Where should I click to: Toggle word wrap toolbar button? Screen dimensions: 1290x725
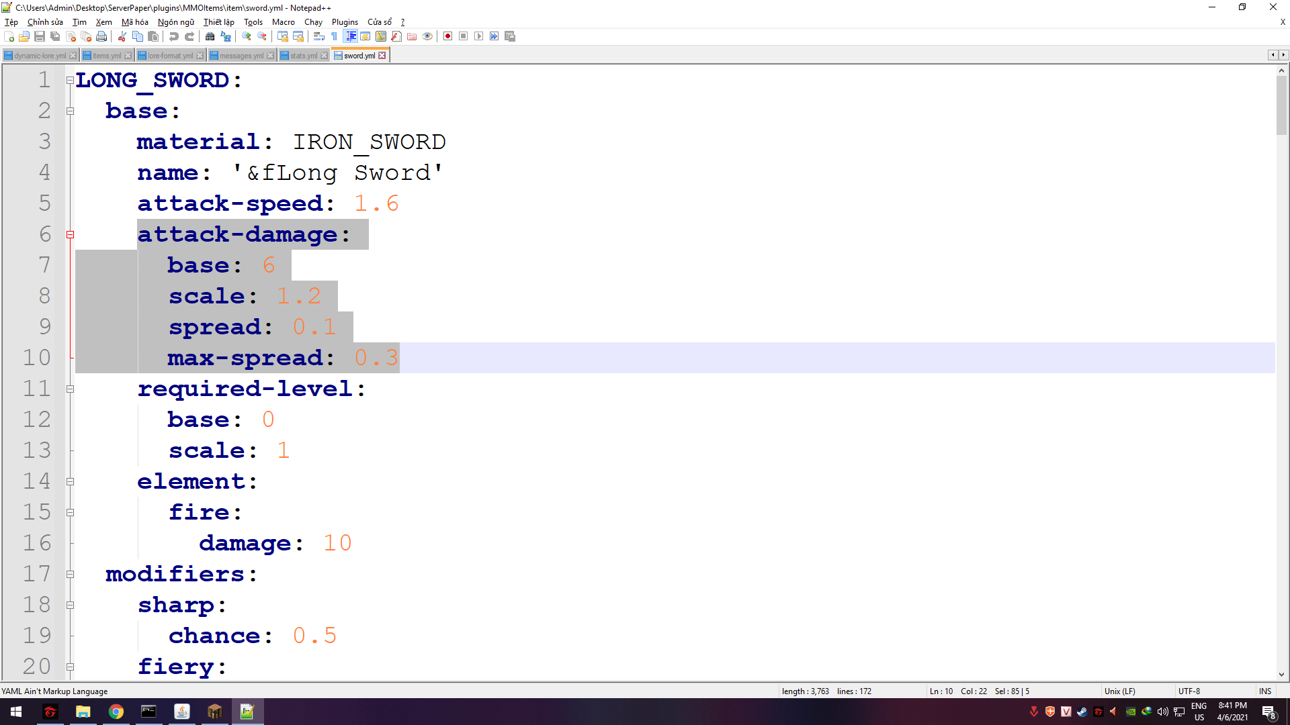pyautogui.click(x=319, y=36)
